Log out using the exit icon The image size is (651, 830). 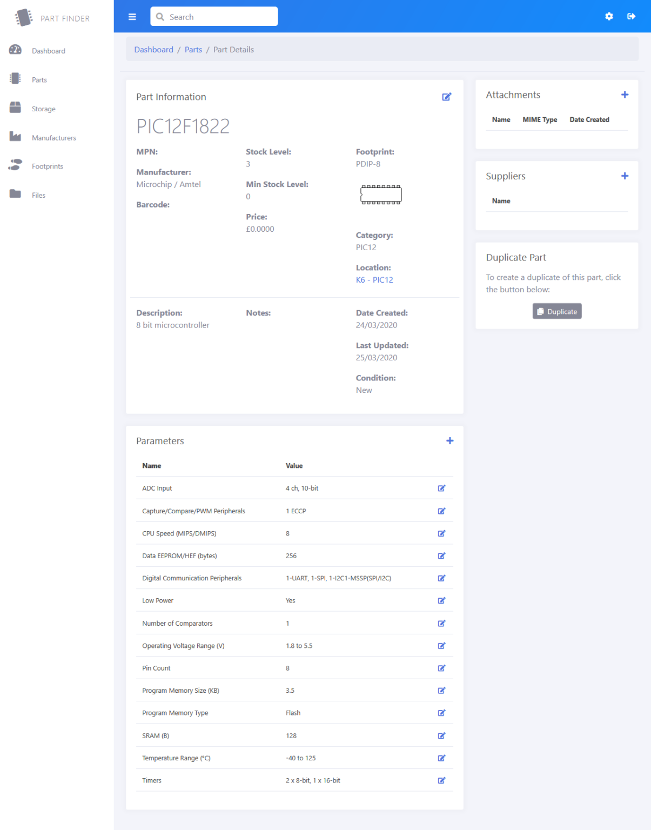(x=631, y=16)
